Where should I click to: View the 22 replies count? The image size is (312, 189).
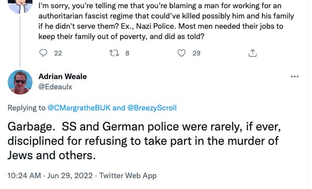click(x=58, y=53)
